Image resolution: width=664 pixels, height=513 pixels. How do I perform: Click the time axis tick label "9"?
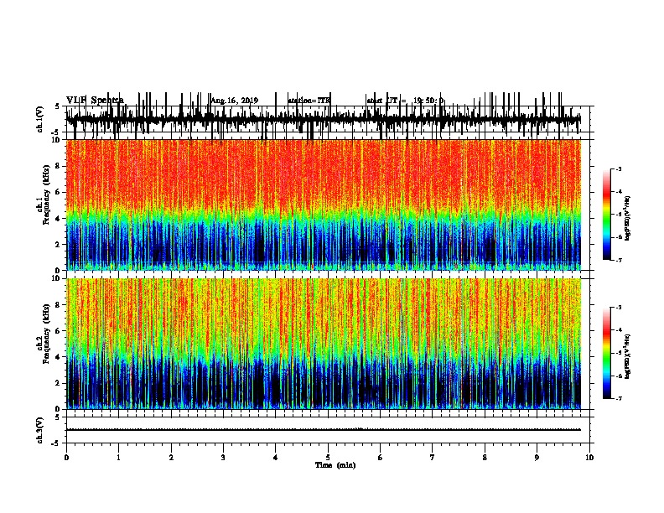[x=537, y=458]
